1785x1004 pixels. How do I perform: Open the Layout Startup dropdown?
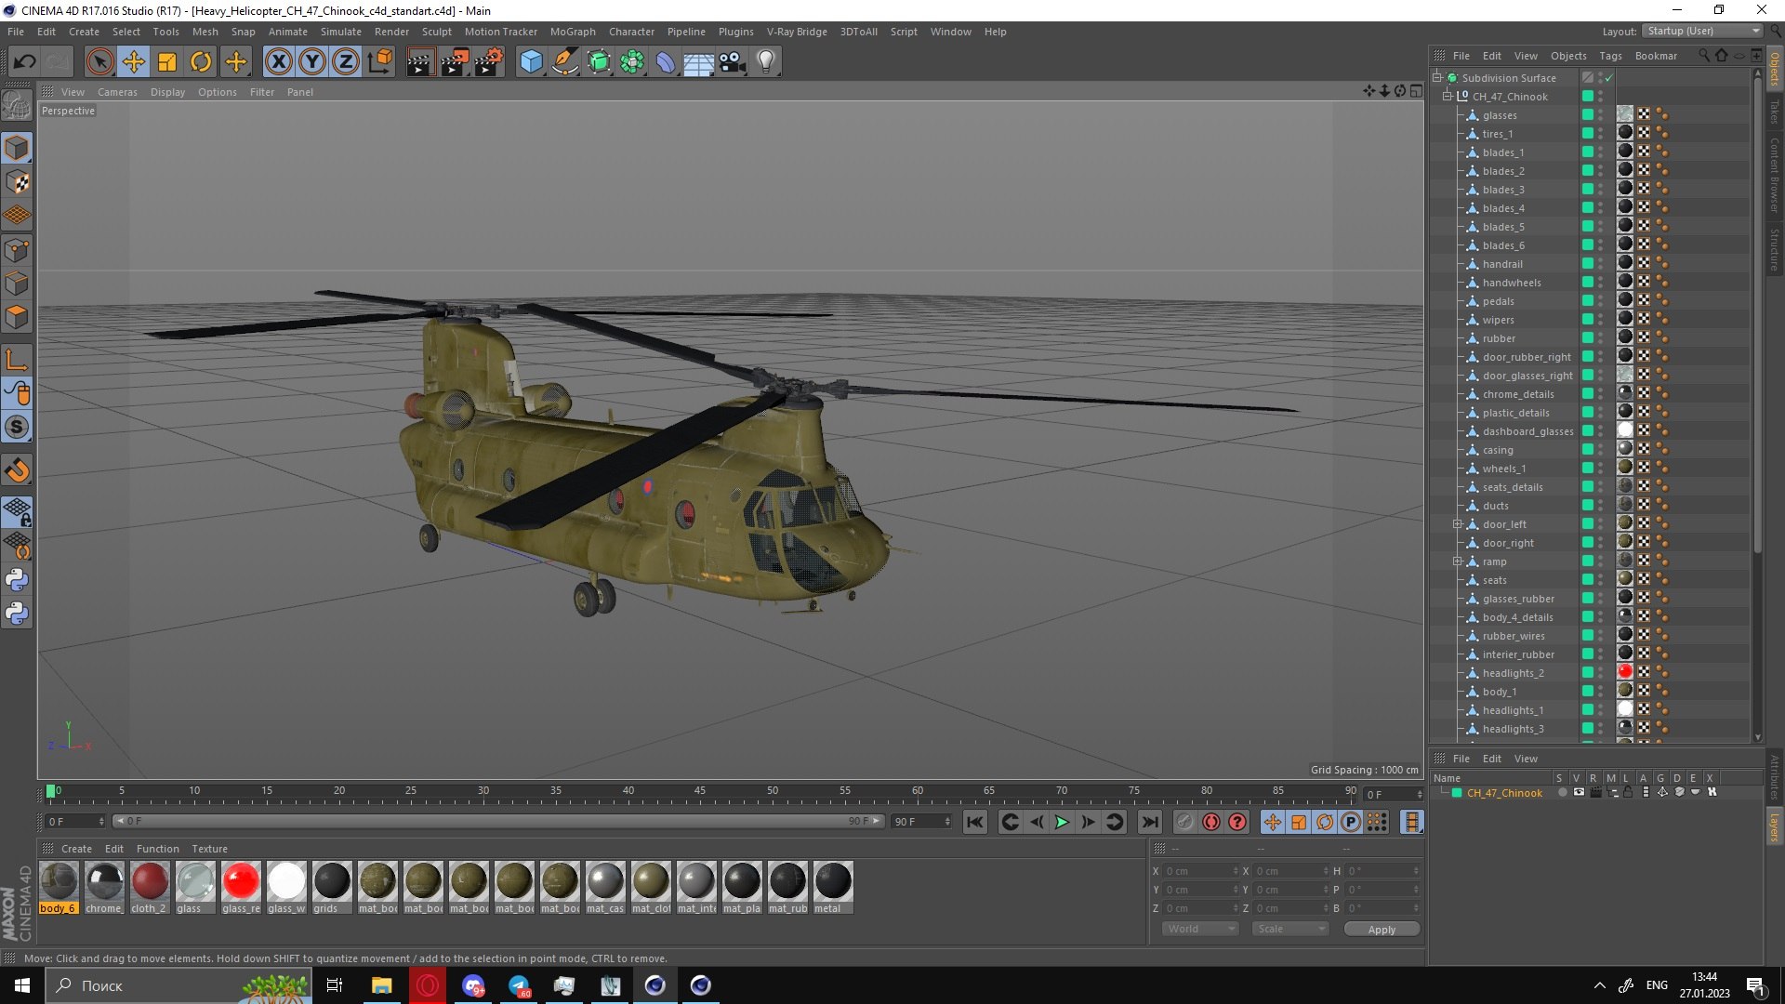coord(1702,31)
